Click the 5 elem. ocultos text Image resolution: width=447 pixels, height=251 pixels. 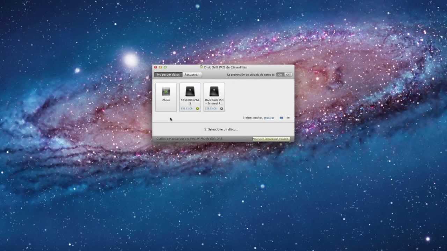[253, 118]
